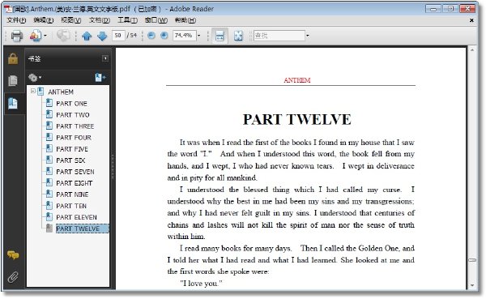
Task: Open the 文档(D) menu
Action: pos(100,20)
